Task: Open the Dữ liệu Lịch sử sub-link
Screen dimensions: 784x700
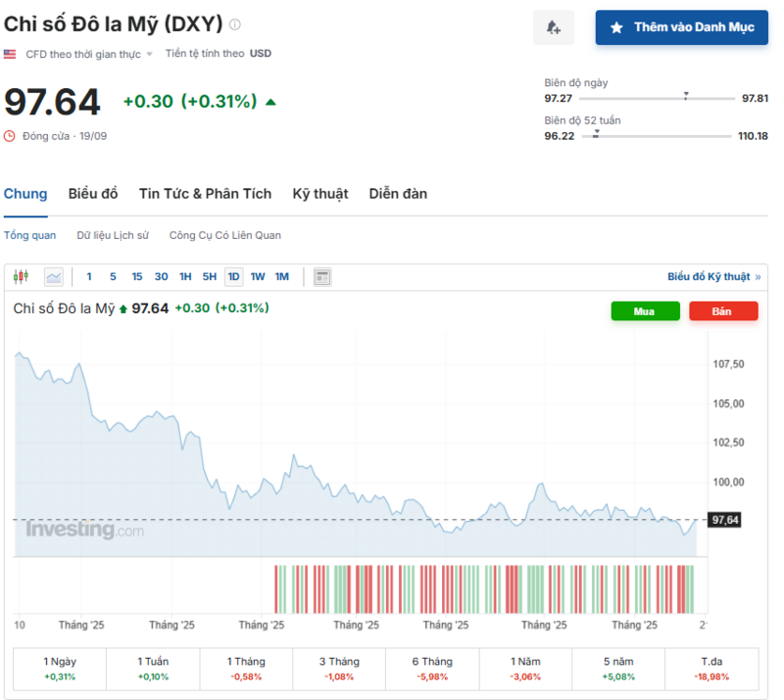Action: 113,235
